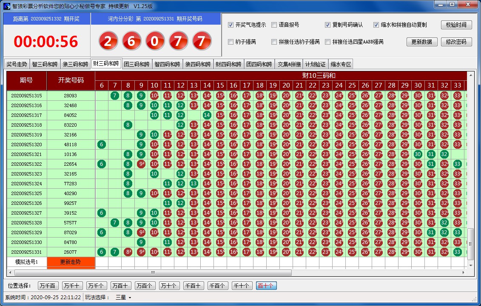Go to the 缩水专区 tab
481x306 pixels.
coord(341,65)
